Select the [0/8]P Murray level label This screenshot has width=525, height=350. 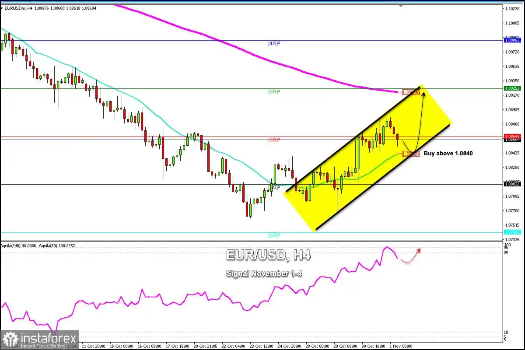point(274,235)
